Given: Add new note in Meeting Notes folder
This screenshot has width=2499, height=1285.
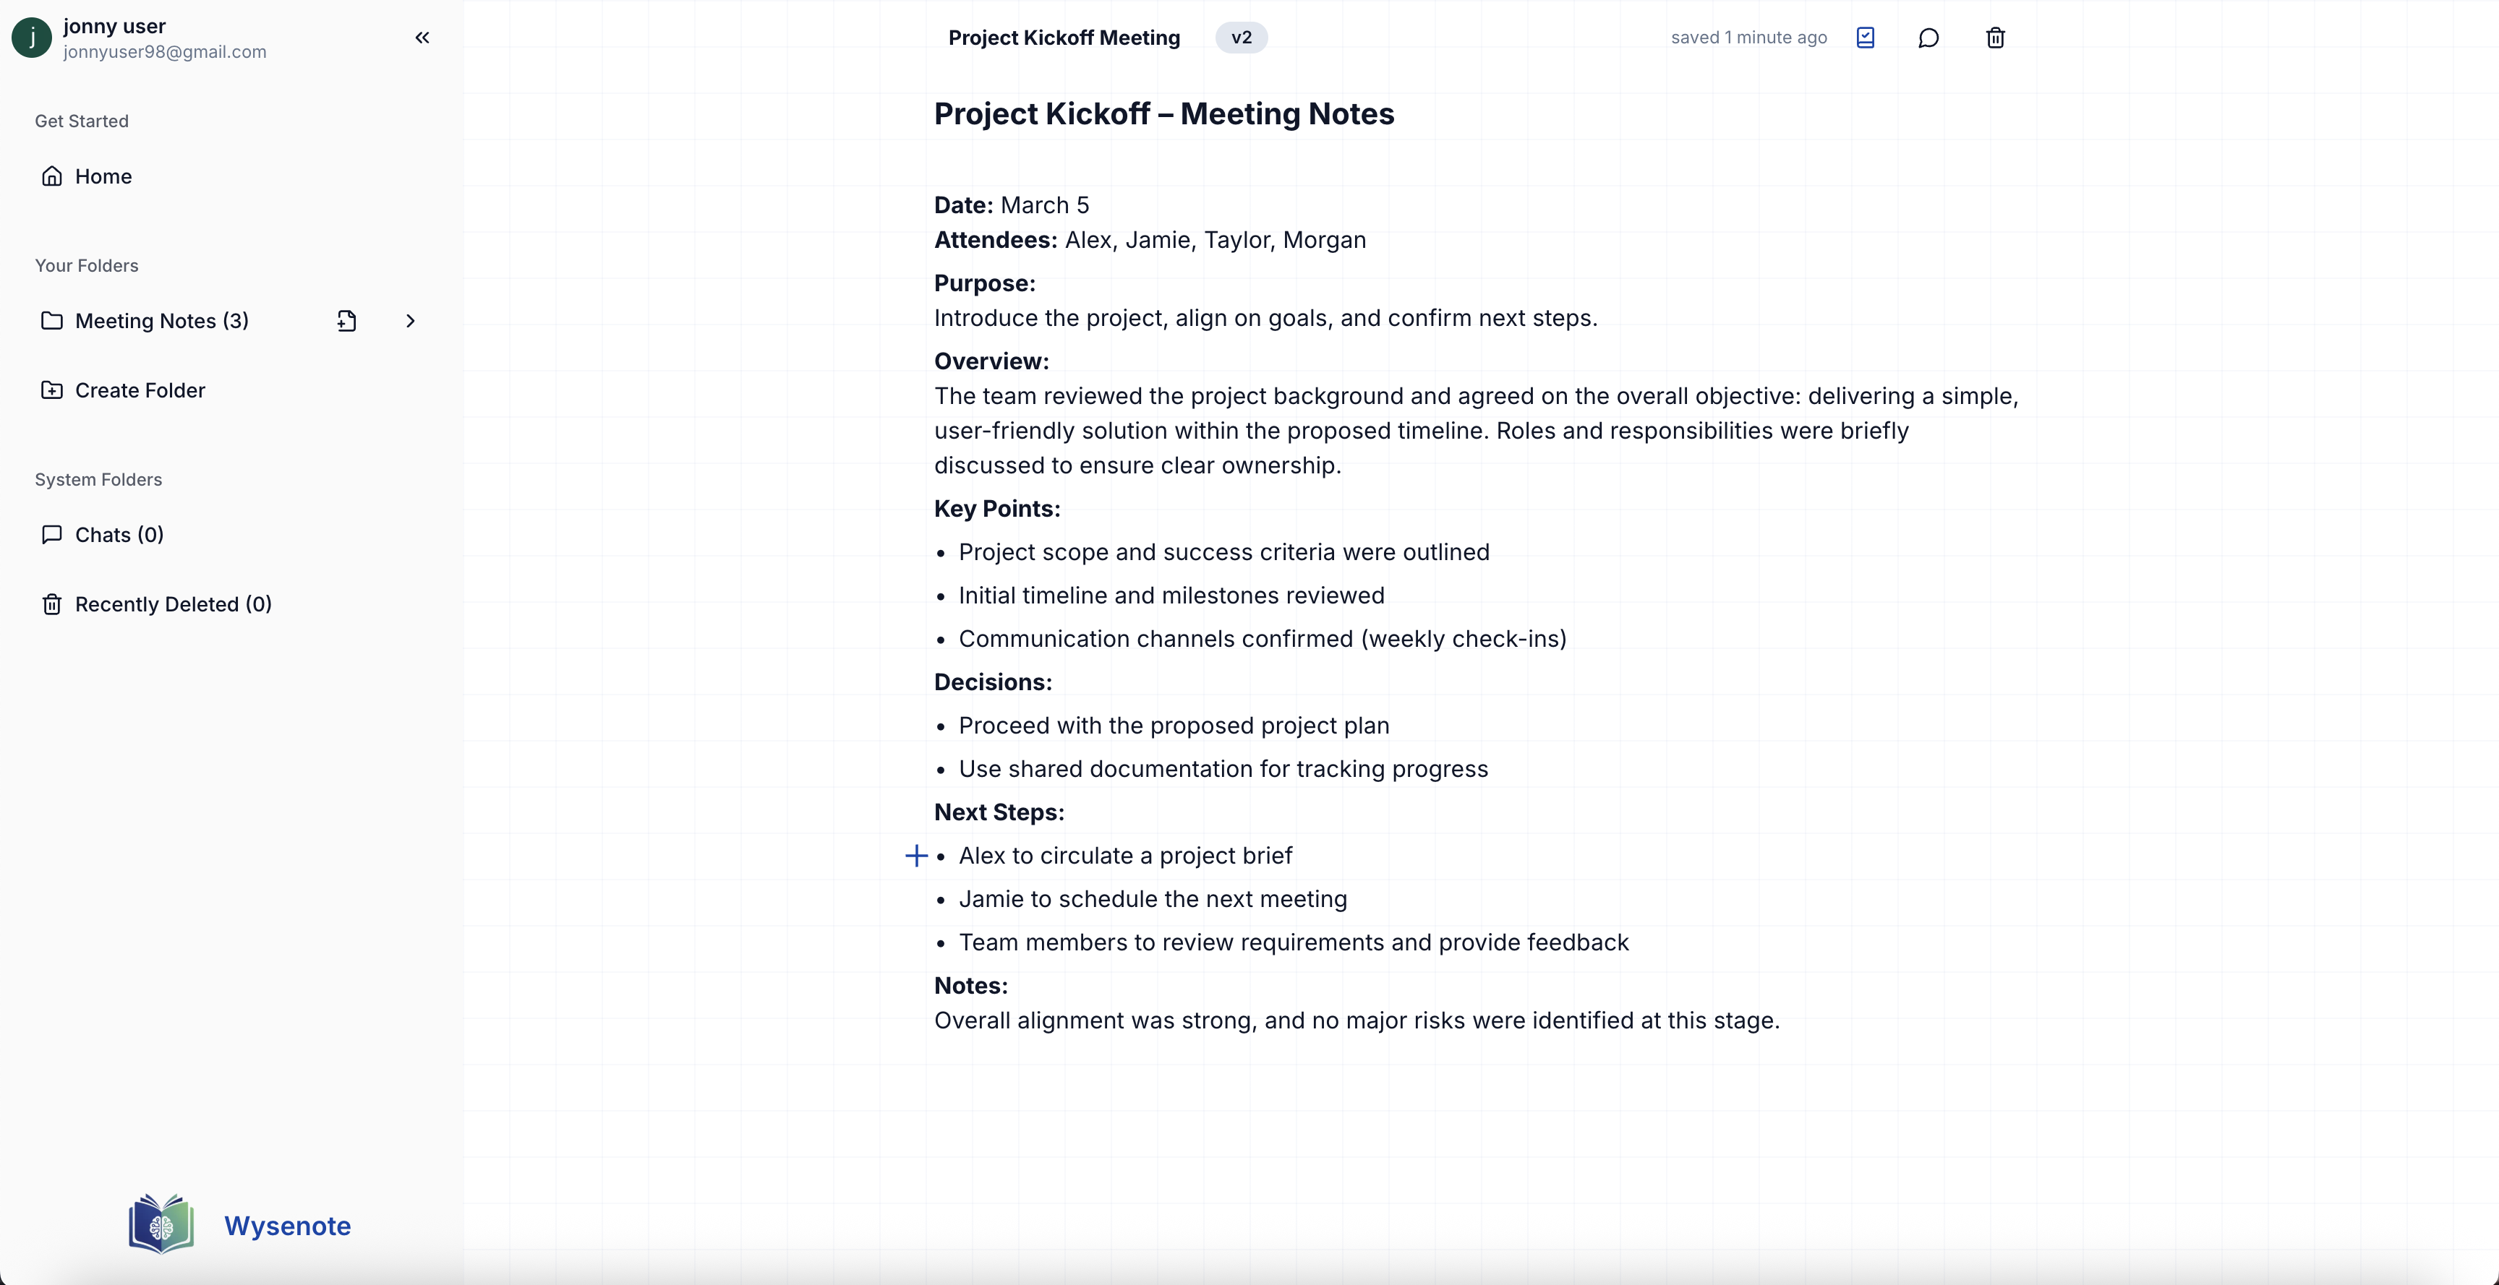Looking at the screenshot, I should click(346, 321).
